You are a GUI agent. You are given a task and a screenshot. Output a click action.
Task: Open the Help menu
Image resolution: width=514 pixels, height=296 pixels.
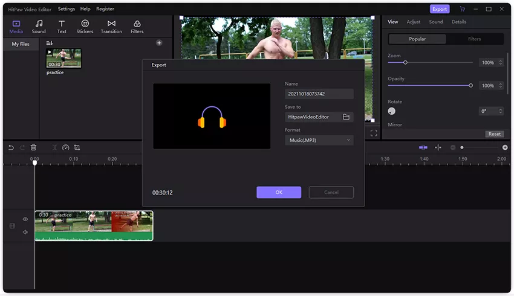85,9
